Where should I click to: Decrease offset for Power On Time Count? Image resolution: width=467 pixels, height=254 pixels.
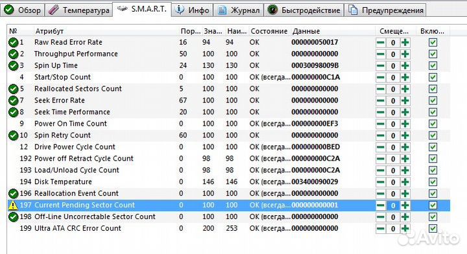(x=381, y=124)
